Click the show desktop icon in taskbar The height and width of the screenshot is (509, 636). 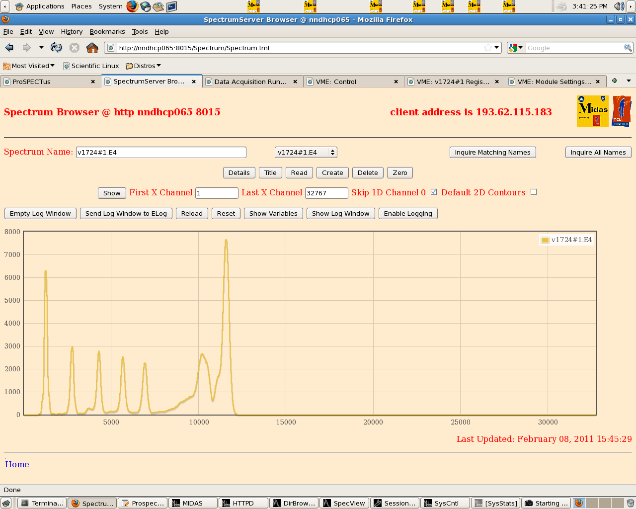point(6,503)
